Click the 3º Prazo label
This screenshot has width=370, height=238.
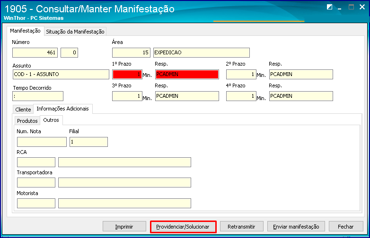click(122, 85)
